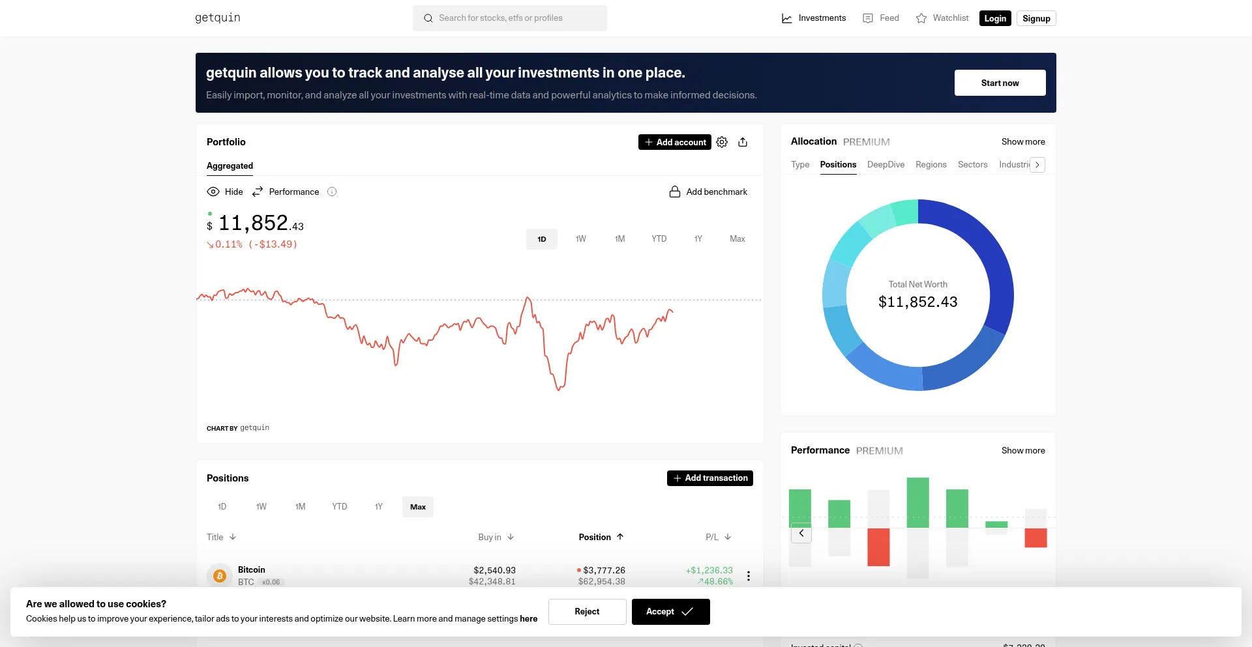Switch chart range to 1M

620,239
